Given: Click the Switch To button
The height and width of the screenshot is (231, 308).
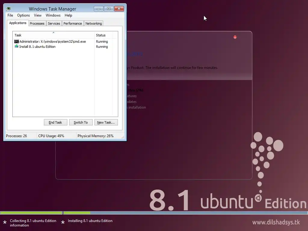Looking at the screenshot, I should [81, 122].
